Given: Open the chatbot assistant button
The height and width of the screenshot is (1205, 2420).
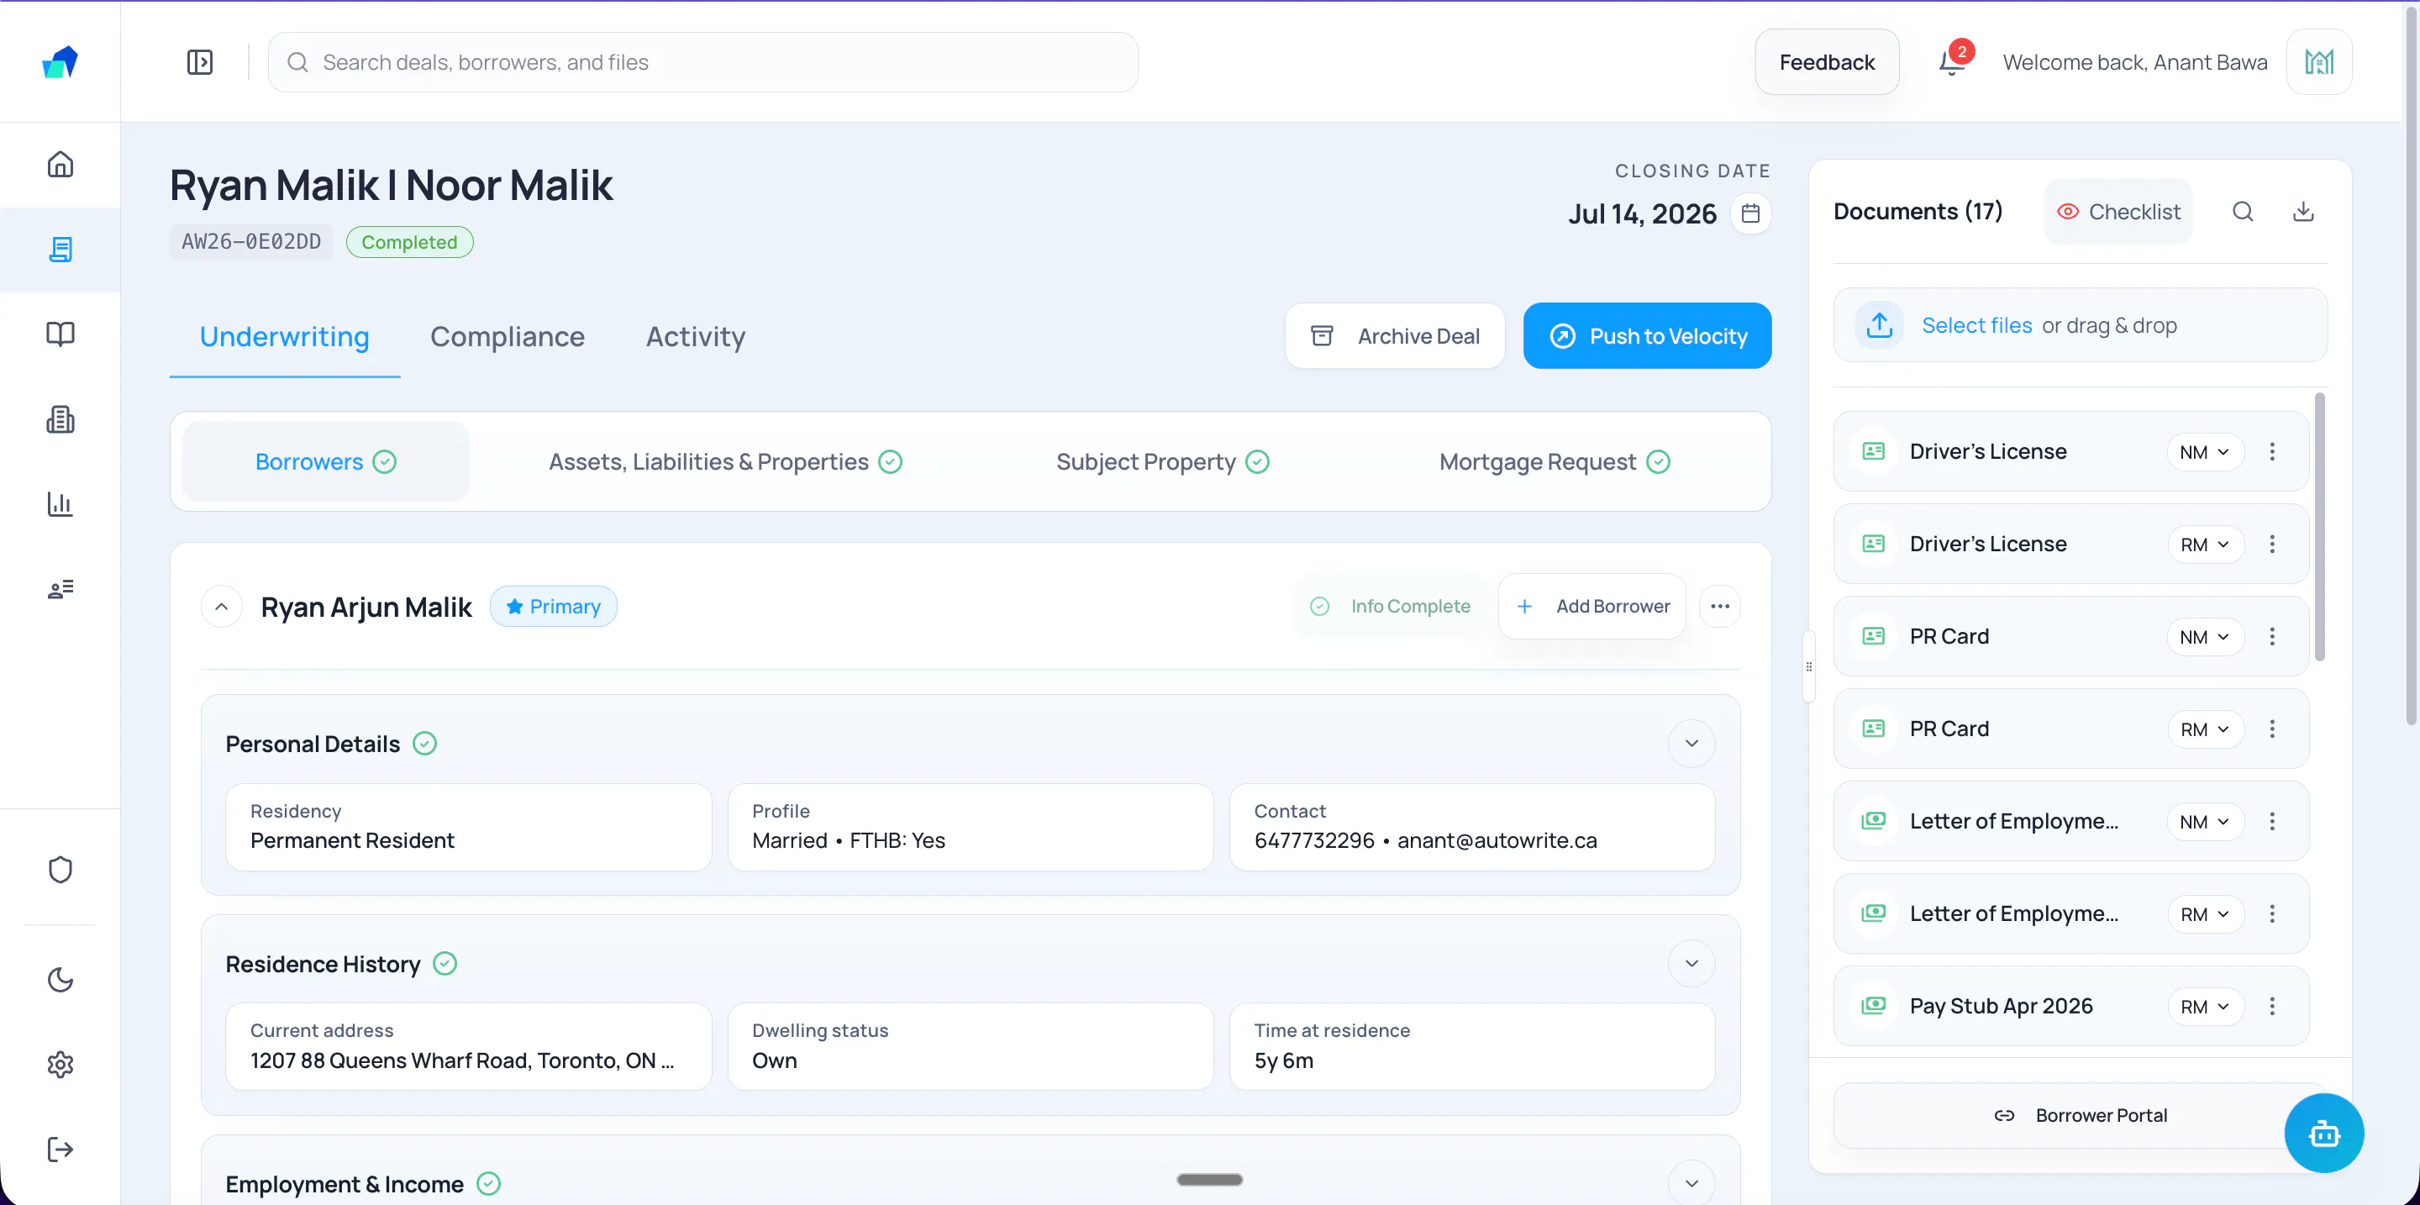Looking at the screenshot, I should [2323, 1133].
